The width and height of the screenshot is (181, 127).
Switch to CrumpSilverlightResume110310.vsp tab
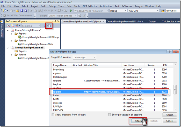[125, 22]
